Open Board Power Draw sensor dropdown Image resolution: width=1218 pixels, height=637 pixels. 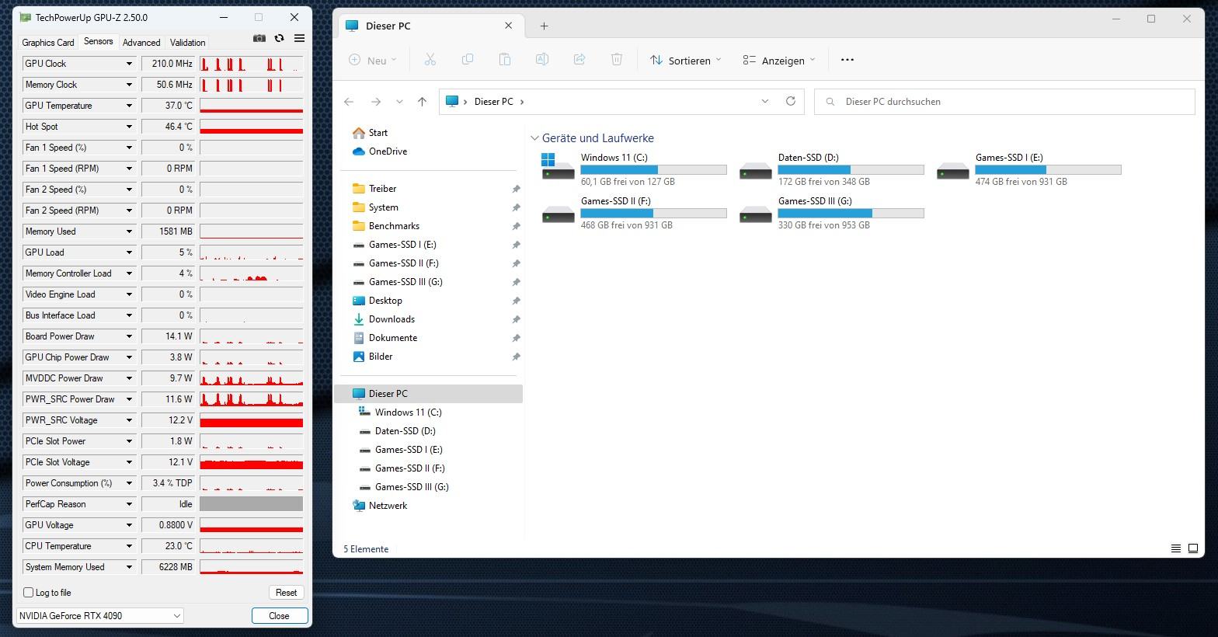[x=129, y=336]
